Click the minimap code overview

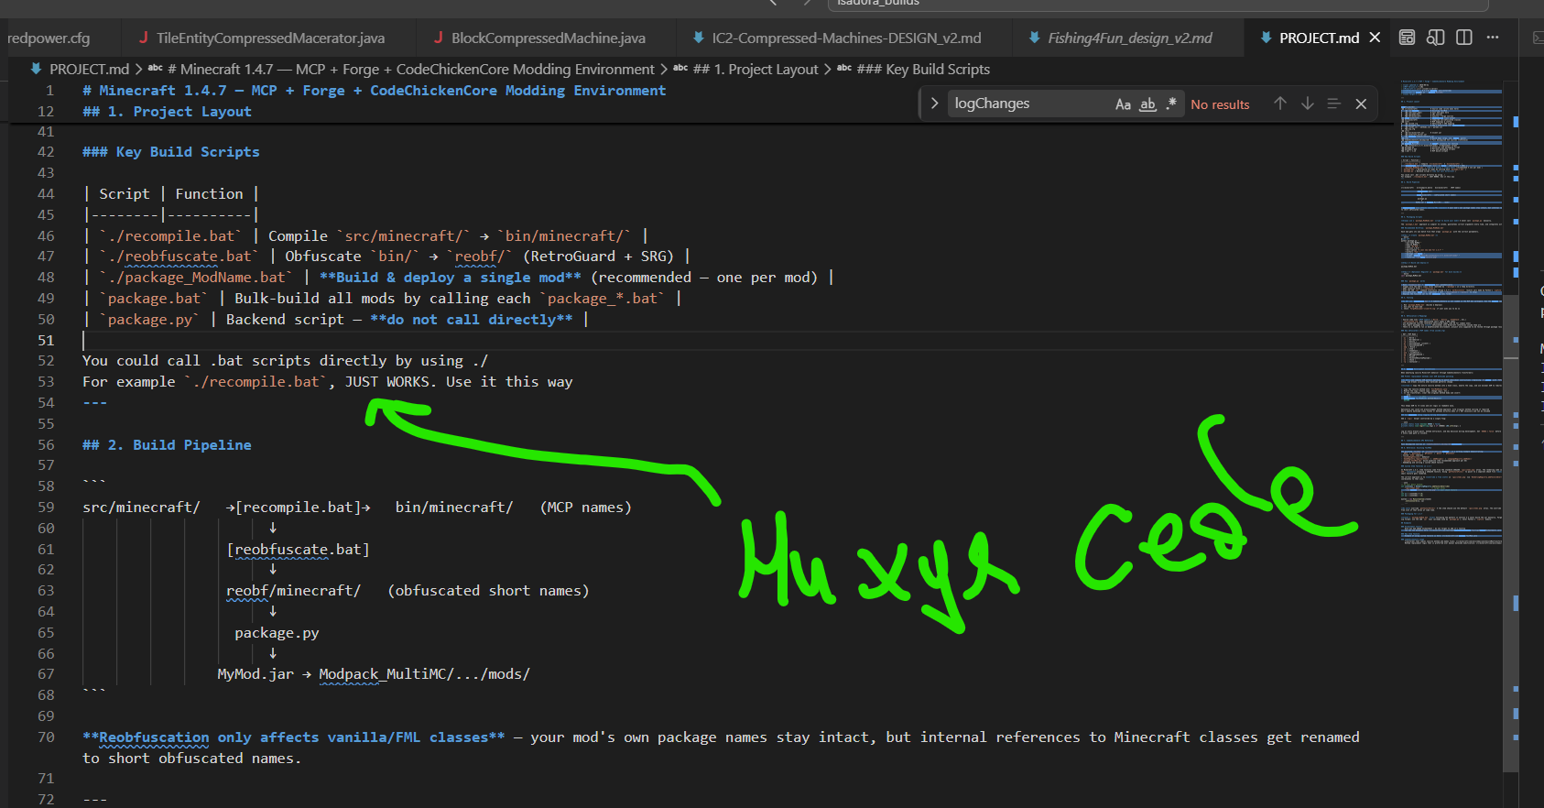click(x=1451, y=311)
